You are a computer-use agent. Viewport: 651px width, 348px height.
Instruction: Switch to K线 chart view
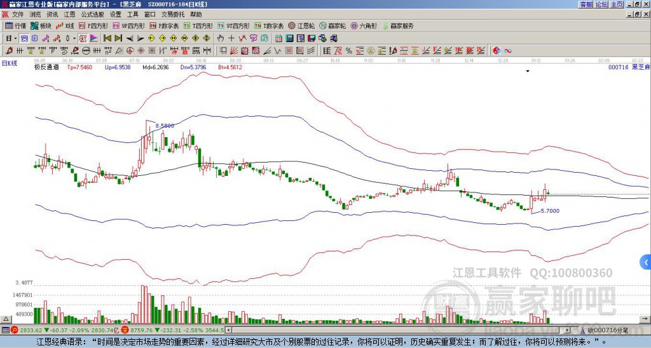point(65,25)
